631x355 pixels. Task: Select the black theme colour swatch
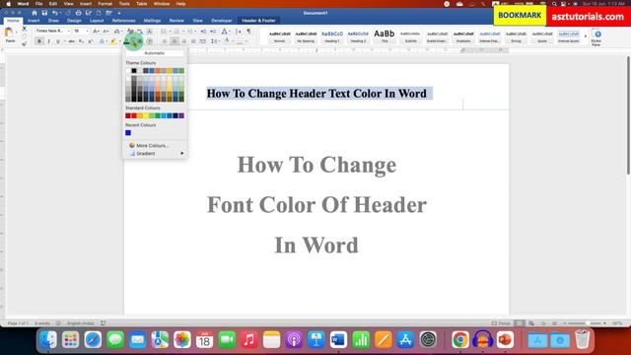pos(134,71)
